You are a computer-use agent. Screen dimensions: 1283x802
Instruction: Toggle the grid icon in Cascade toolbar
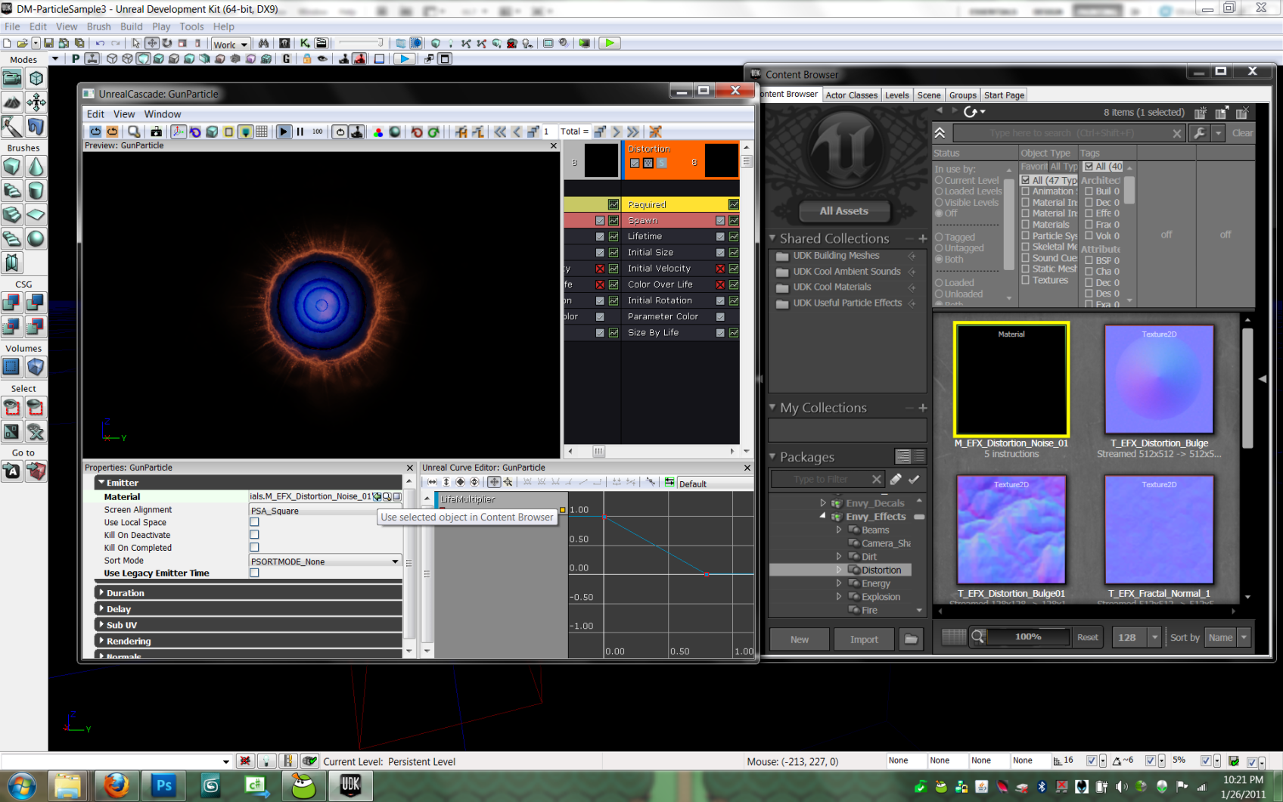pos(262,132)
